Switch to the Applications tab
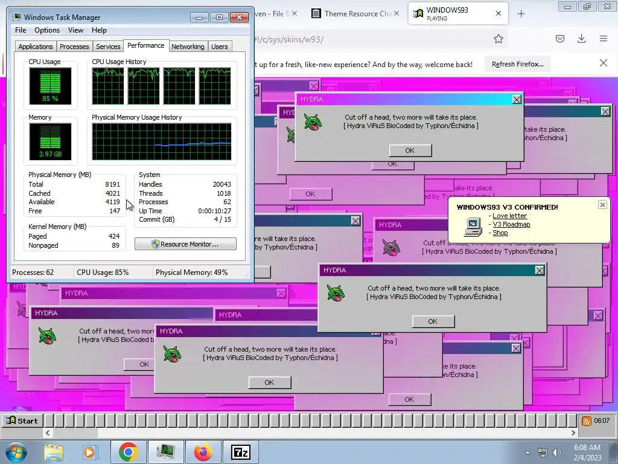Viewport: 618px width, 464px height. pos(36,47)
